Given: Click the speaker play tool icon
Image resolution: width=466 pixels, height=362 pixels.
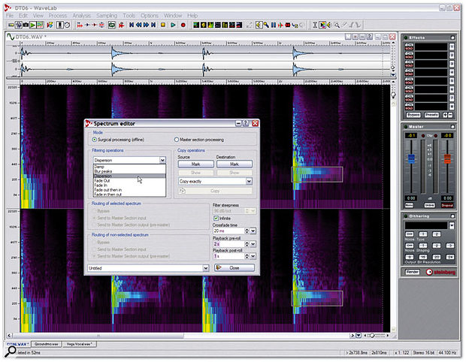Looking at the screenshot, I should pos(329,25).
